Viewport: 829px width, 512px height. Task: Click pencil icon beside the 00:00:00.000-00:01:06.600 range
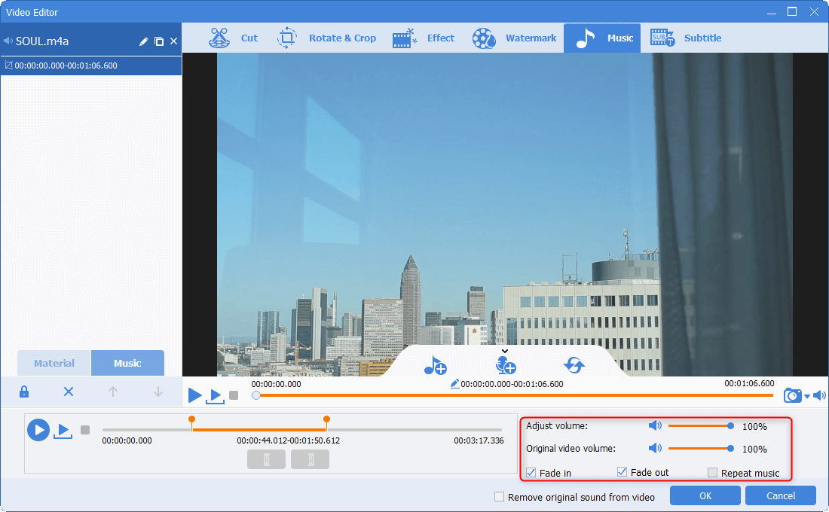pyautogui.click(x=454, y=384)
